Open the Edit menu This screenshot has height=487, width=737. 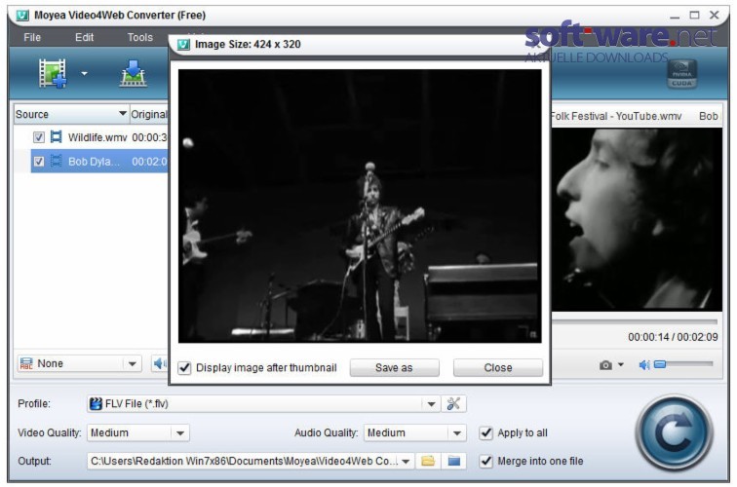[x=84, y=37]
